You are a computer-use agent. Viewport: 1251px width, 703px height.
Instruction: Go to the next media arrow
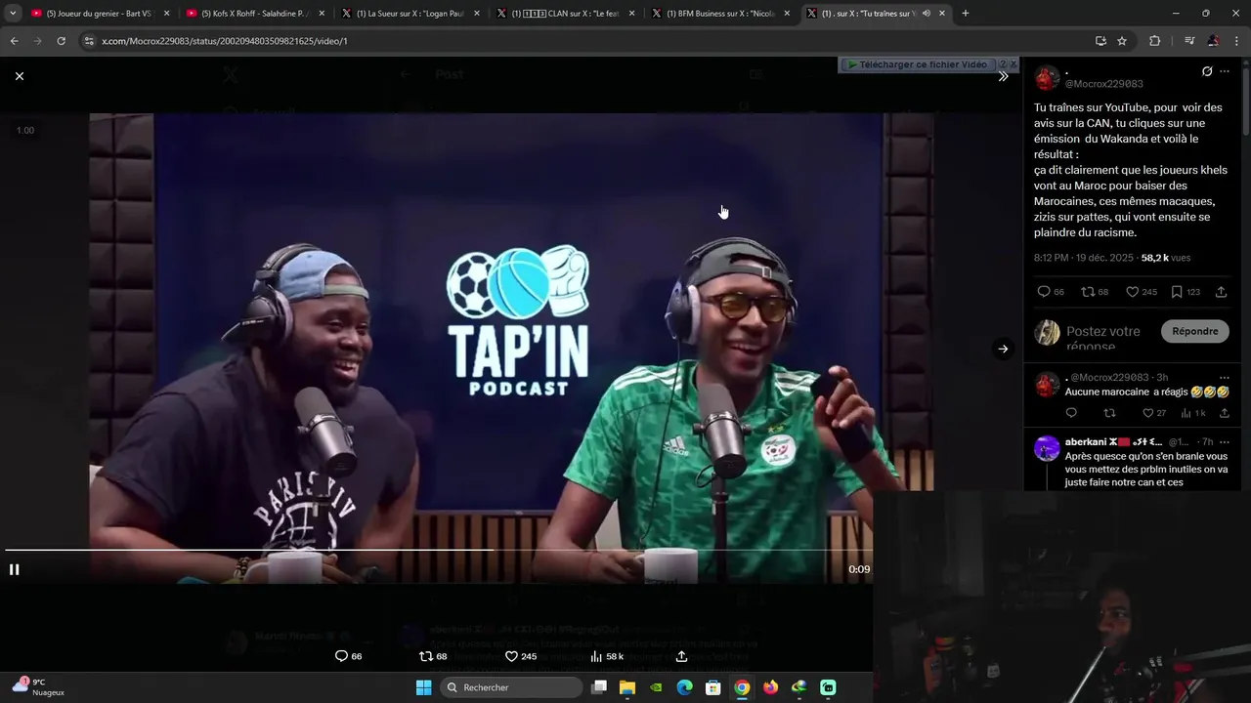[1003, 349]
